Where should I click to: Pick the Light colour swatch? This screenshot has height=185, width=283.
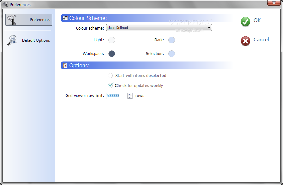112,40
